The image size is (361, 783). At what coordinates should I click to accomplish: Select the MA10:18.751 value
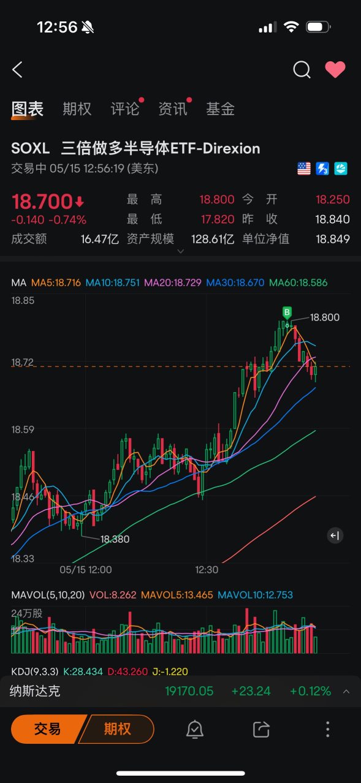click(113, 283)
